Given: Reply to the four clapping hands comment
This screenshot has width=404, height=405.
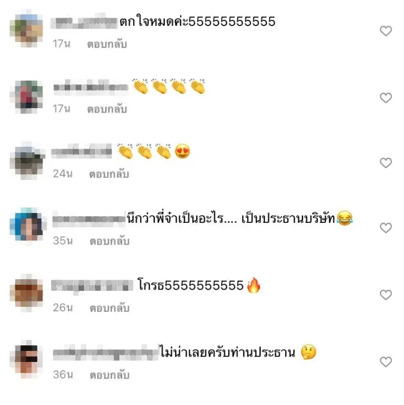Looking at the screenshot, I should click(107, 109).
